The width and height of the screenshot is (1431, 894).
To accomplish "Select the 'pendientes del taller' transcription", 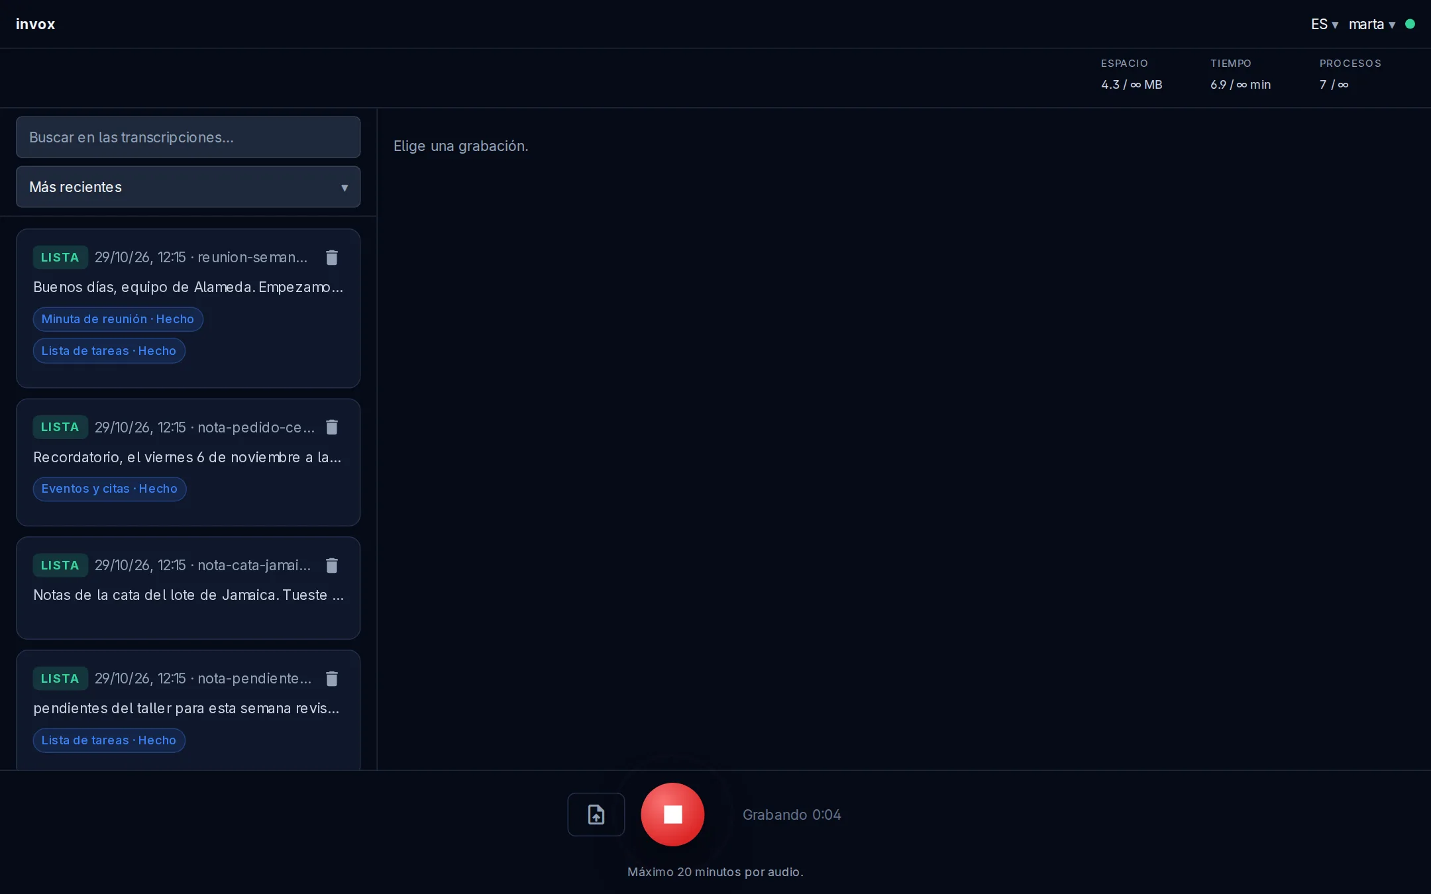I will 186,709.
